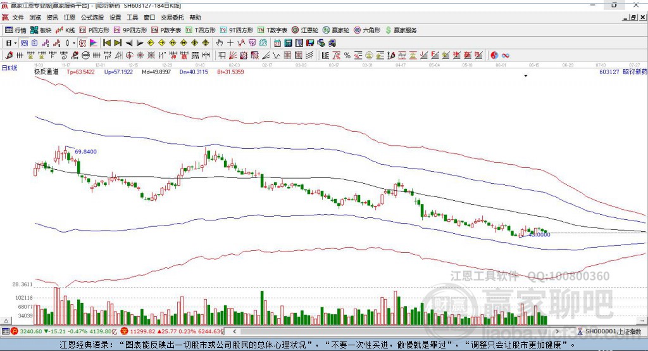Jump to last bar with green skip-forward icon
The height and width of the screenshot is (351, 648).
click(x=118, y=43)
